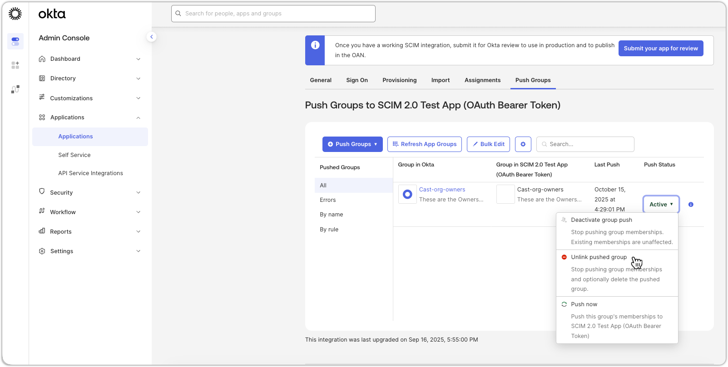The height and width of the screenshot is (367, 728).
Task: Click the Workflow icon in sidebar
Action: pos(42,211)
